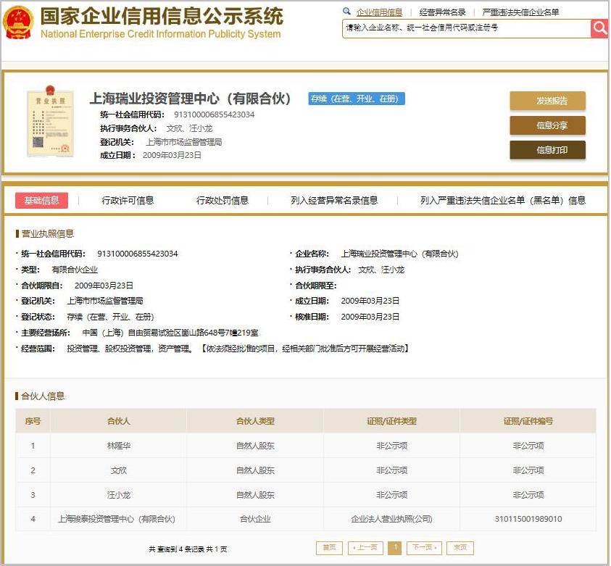Jump to 末页 in pagination
The height and width of the screenshot is (566, 611).
(460, 548)
